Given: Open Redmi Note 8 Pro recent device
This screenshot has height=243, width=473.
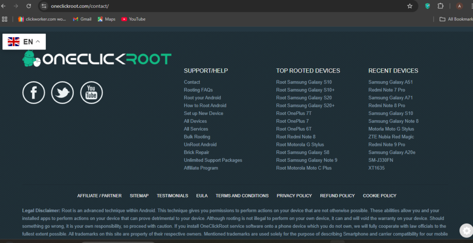Looking at the screenshot, I should (x=387, y=106).
